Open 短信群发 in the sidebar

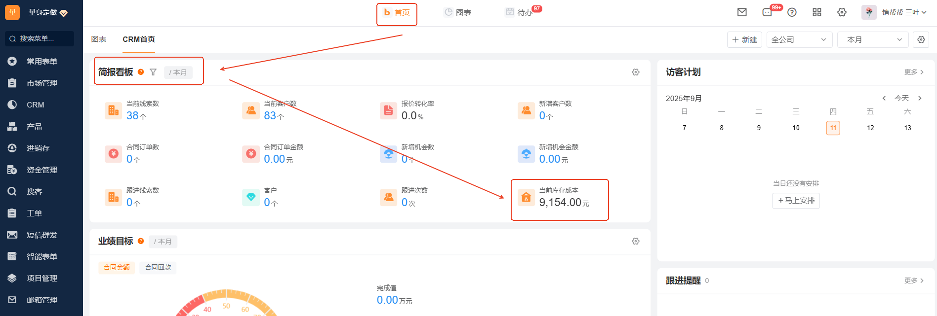point(41,235)
